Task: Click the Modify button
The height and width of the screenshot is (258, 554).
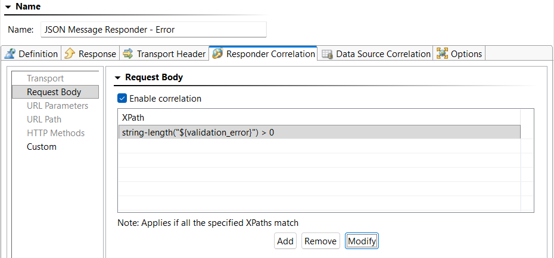Action: point(362,241)
